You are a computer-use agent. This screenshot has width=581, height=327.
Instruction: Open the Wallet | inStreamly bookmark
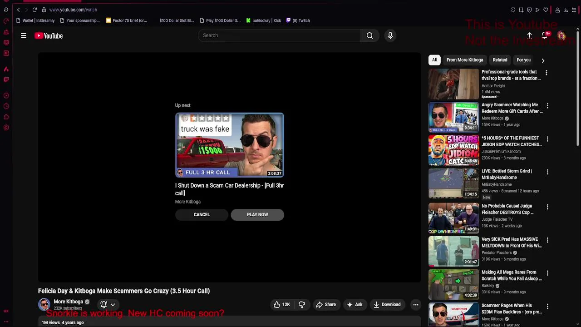click(x=35, y=20)
